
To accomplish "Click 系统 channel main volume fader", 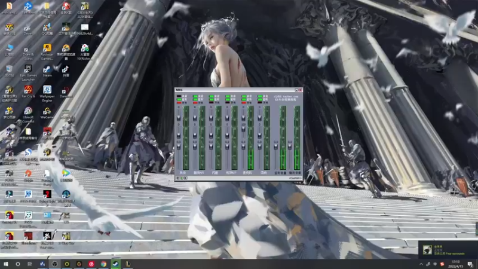I will pyautogui.click(x=179, y=146).
